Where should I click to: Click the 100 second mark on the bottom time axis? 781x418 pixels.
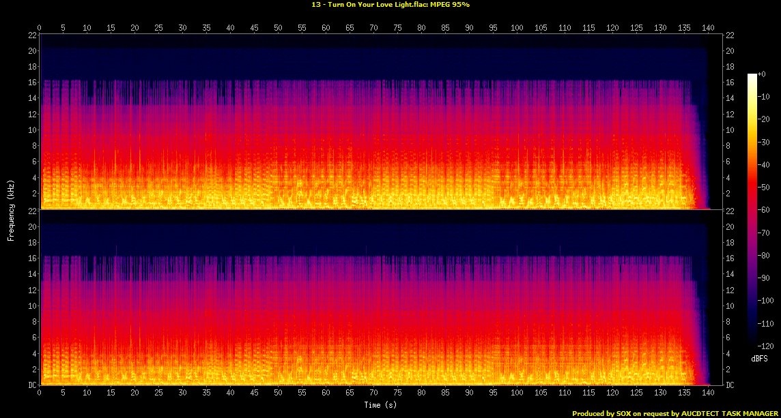[517, 393]
